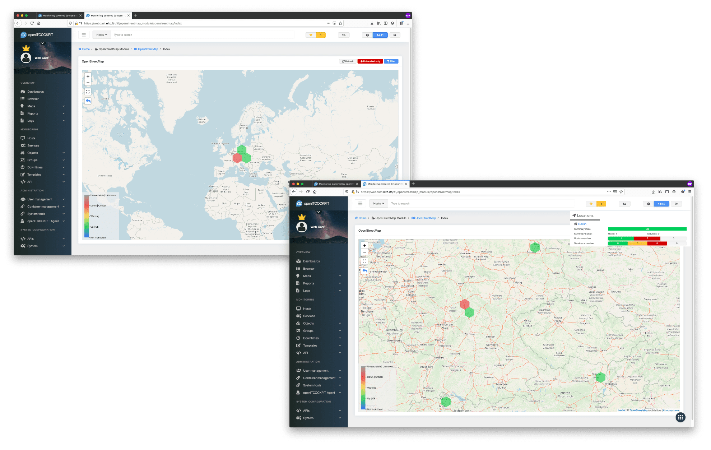Expand user profile chevron in back window
The height and width of the screenshot is (450, 711).
[x=43, y=43]
